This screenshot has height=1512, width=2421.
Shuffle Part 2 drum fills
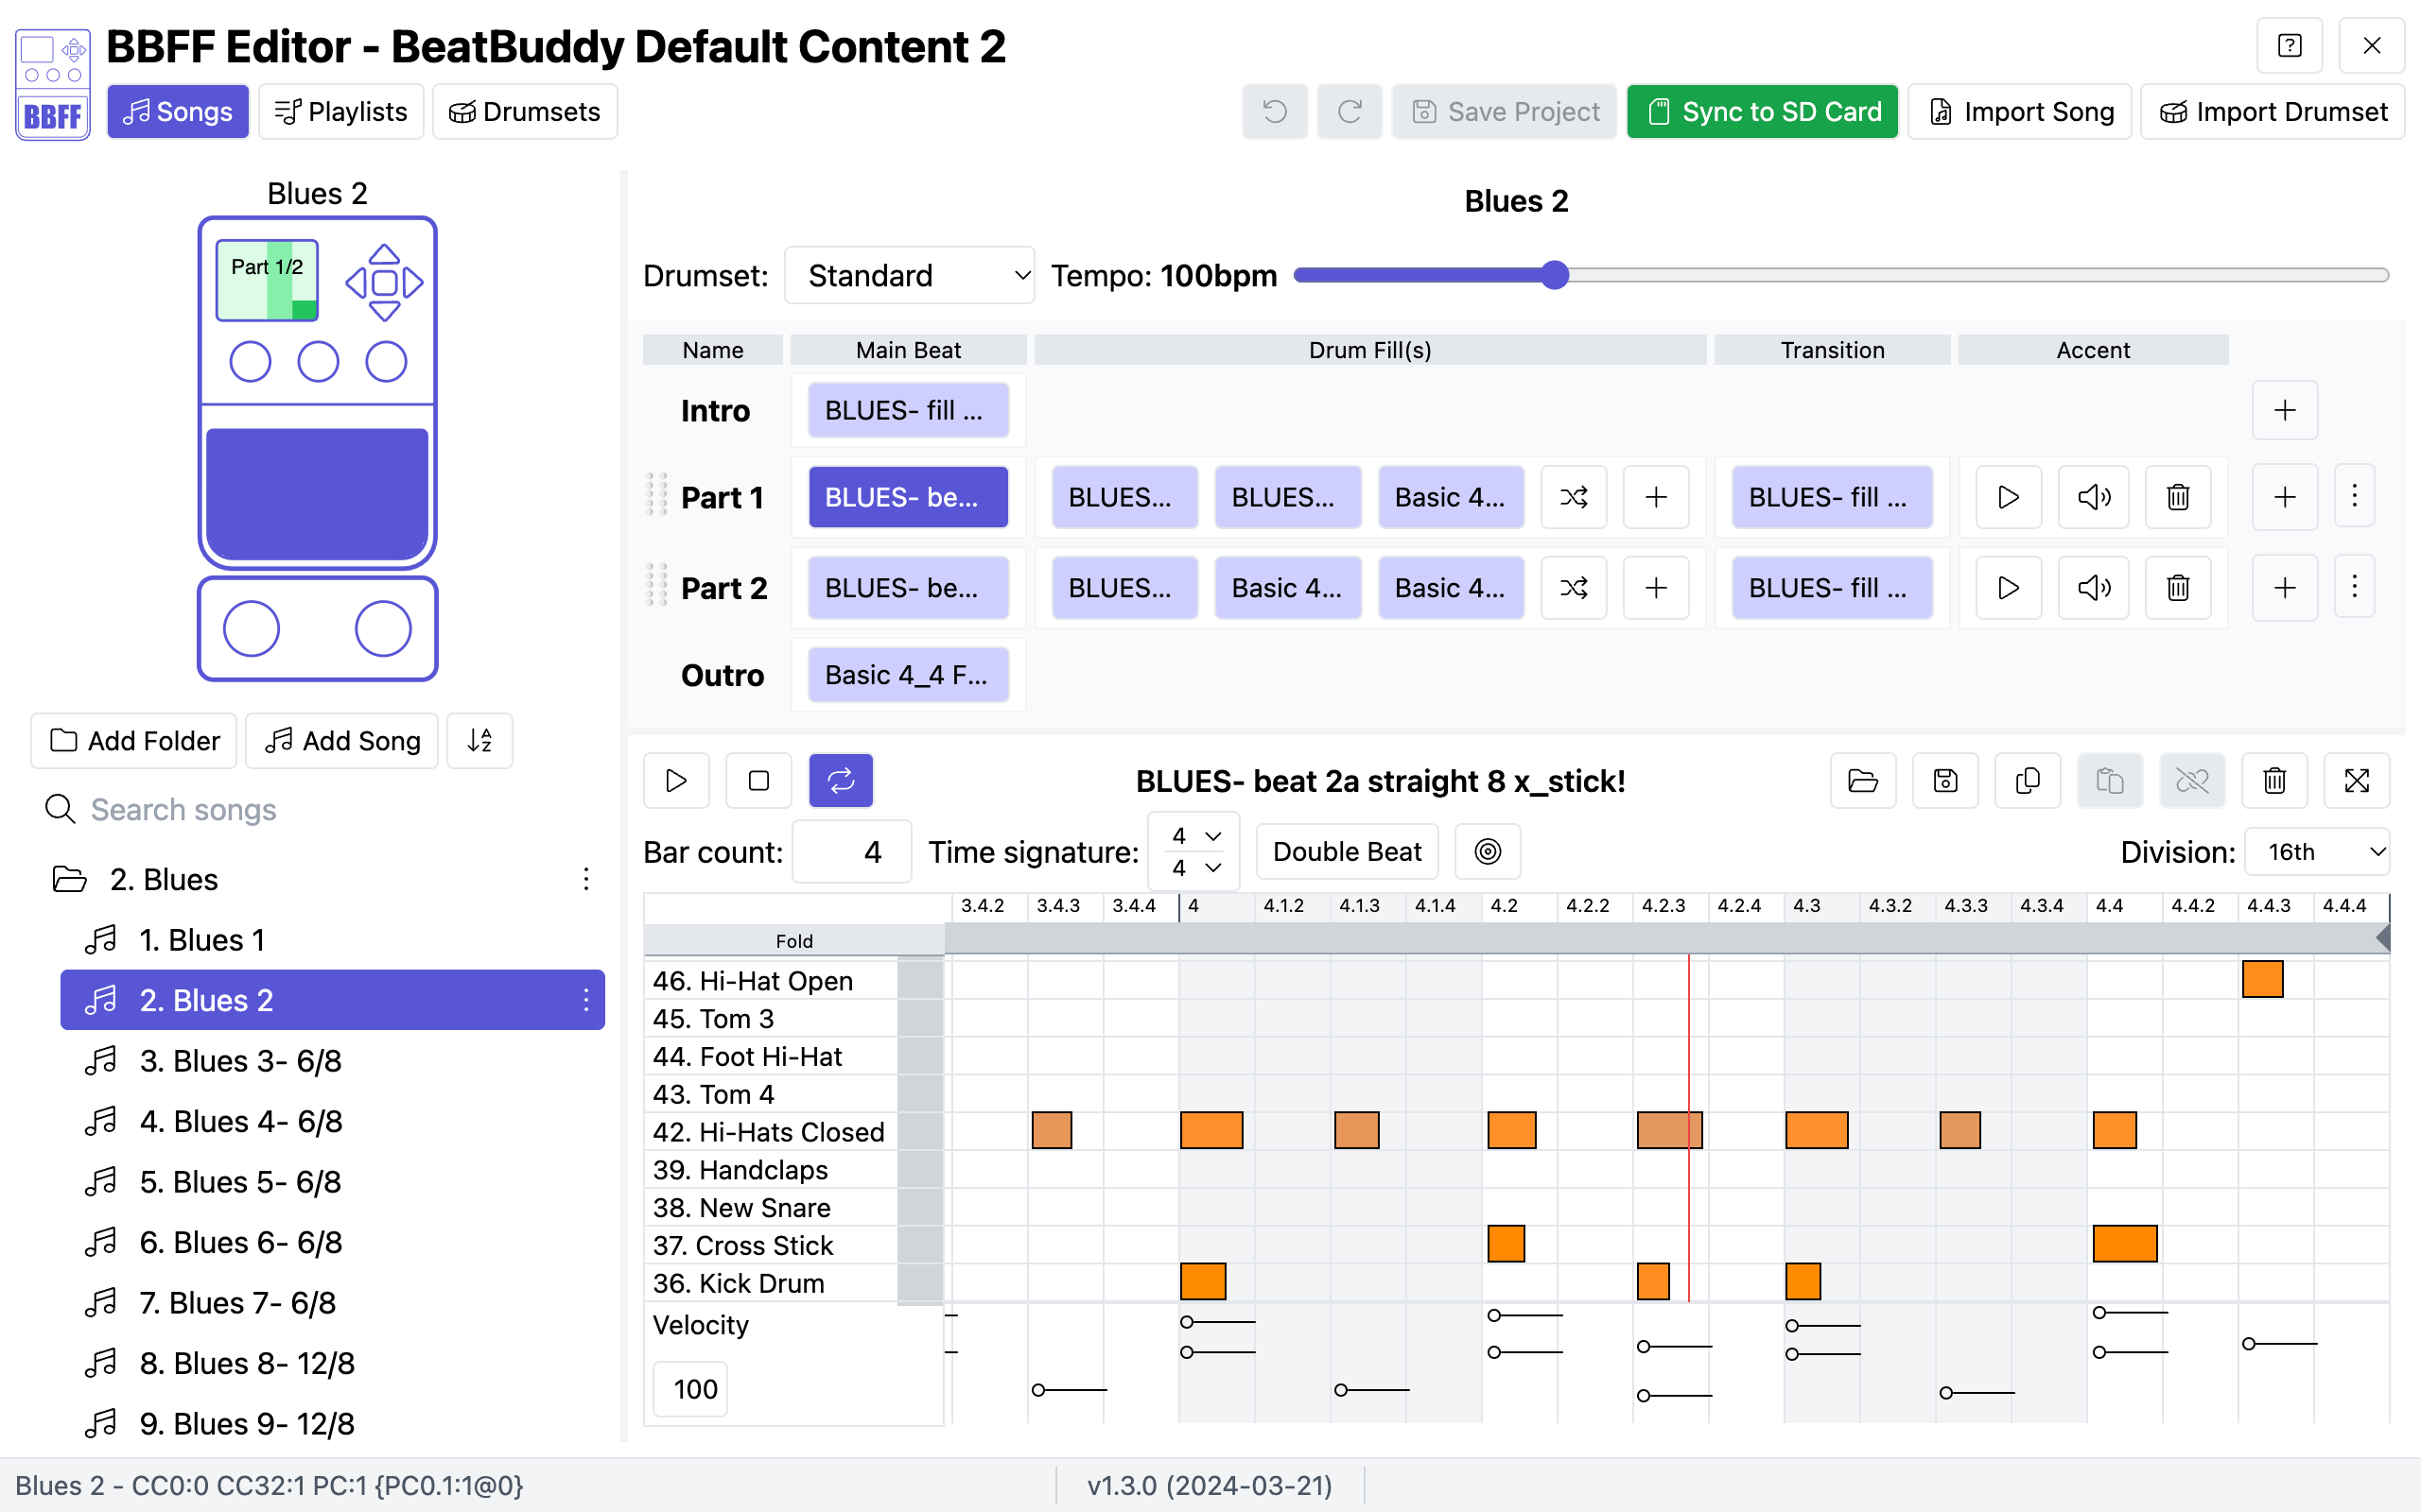pyautogui.click(x=1574, y=587)
